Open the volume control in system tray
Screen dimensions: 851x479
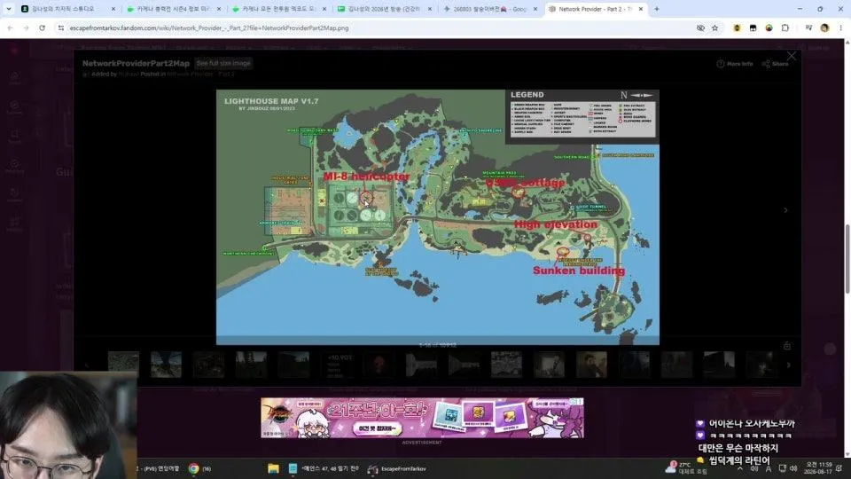coord(793,468)
